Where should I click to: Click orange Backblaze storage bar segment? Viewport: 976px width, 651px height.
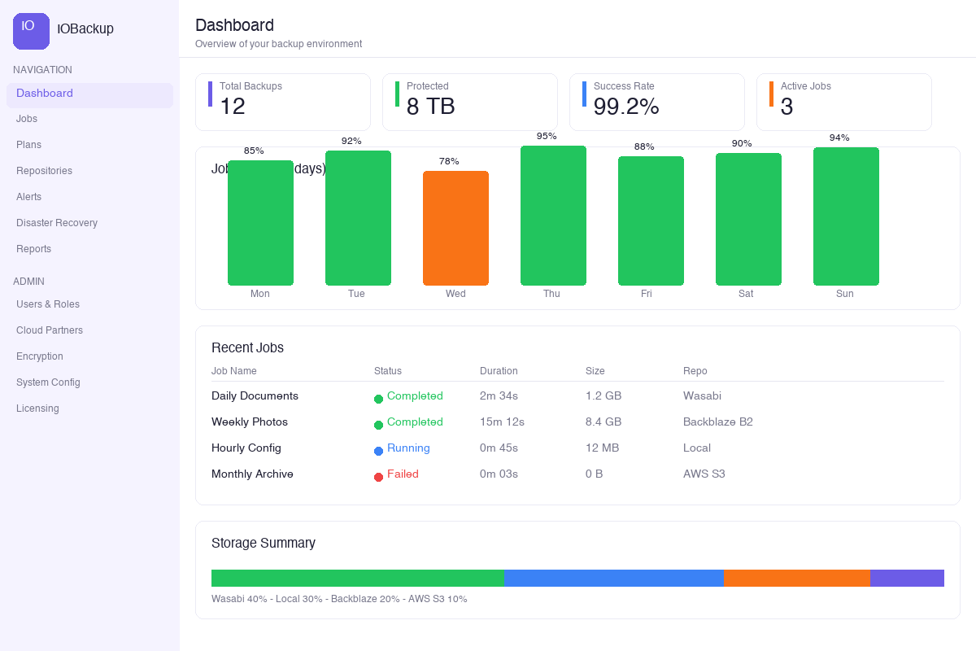pyautogui.click(x=797, y=578)
